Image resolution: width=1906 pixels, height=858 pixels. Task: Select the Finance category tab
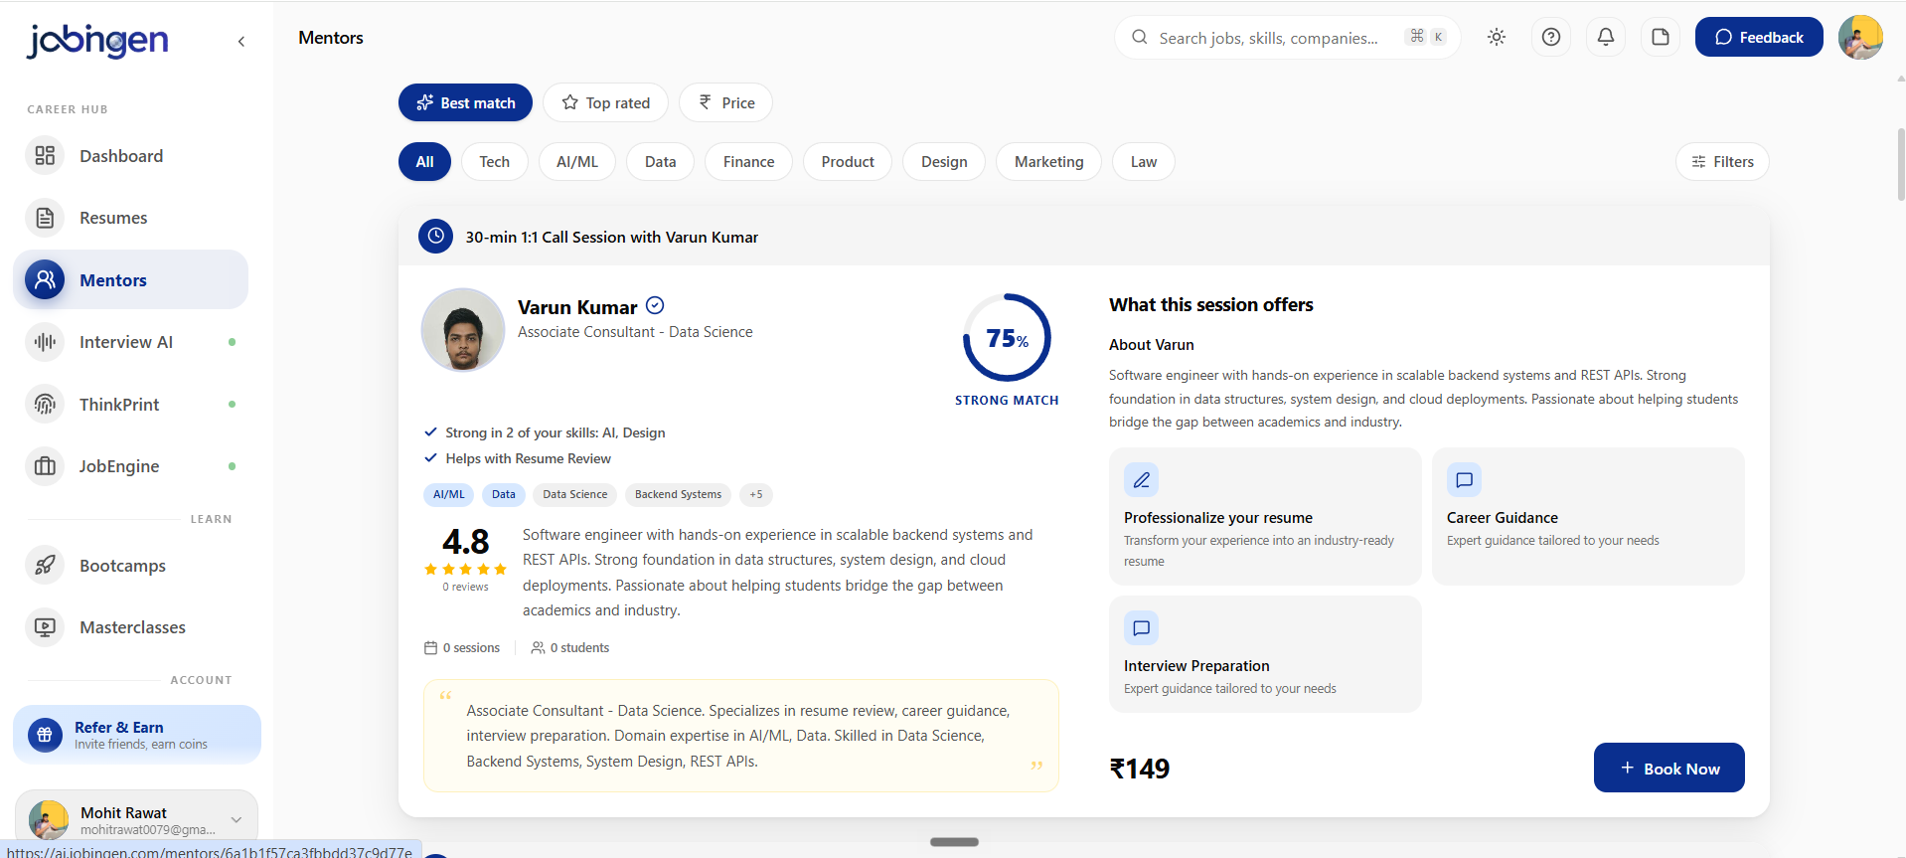[x=748, y=161]
